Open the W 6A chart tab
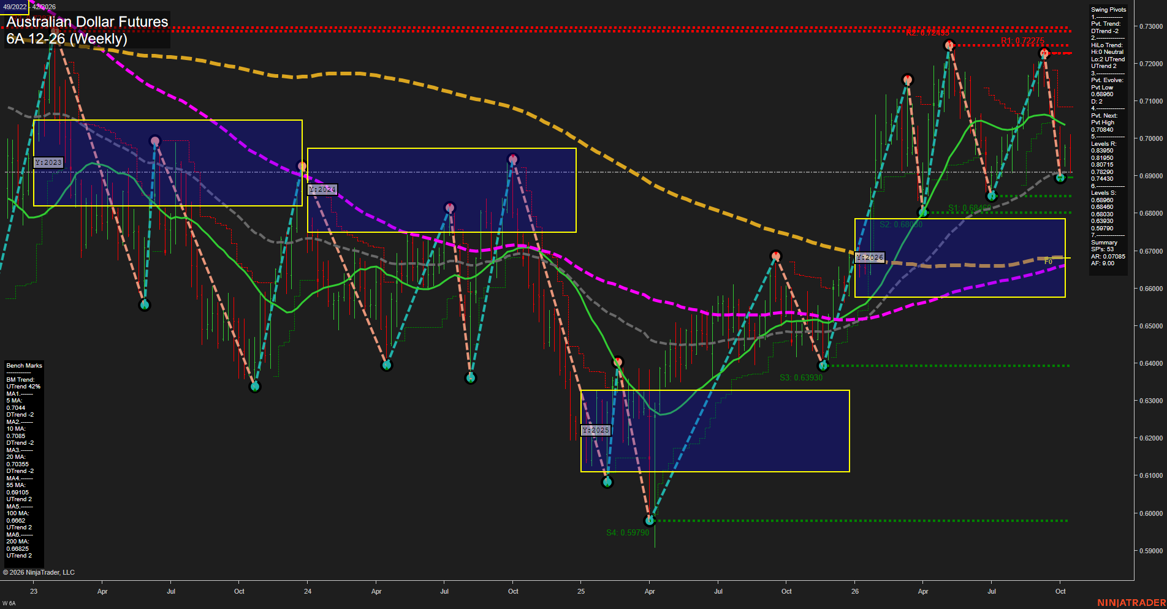 click(x=9, y=603)
